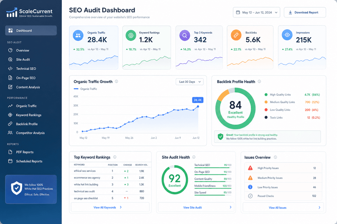Open the Last 30 Days dropdown
Image resolution: width=337 pixels, height=224 pixels.
click(x=190, y=82)
